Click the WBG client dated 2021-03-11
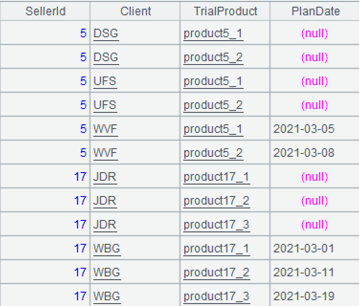 [x=107, y=273]
